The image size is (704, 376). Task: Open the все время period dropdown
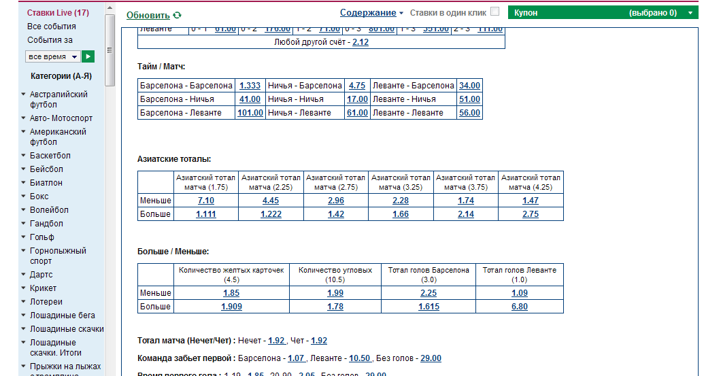[x=53, y=56]
